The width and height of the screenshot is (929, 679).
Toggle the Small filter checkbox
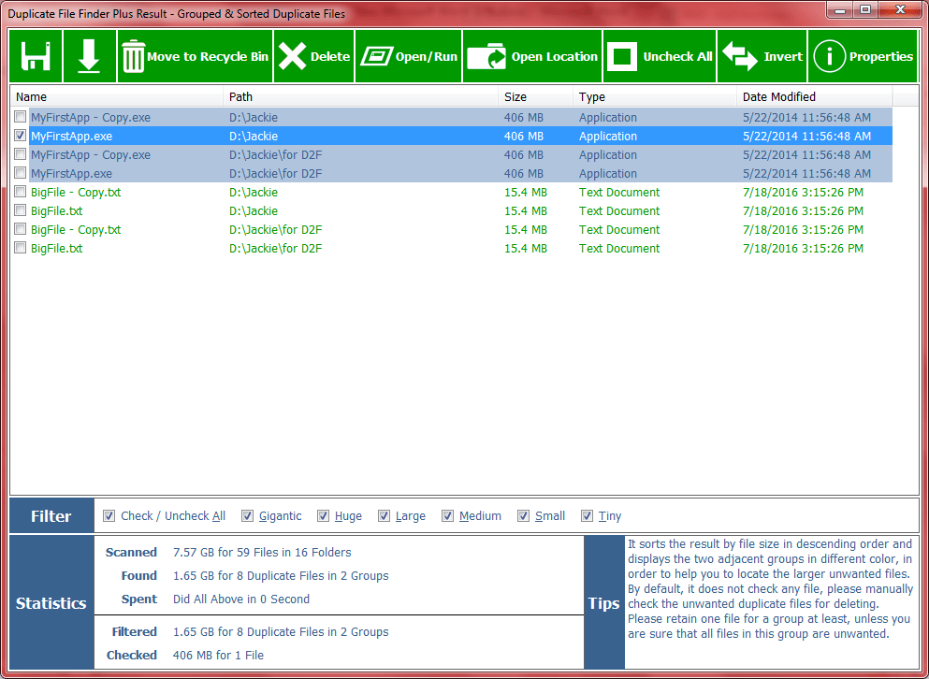tap(523, 515)
